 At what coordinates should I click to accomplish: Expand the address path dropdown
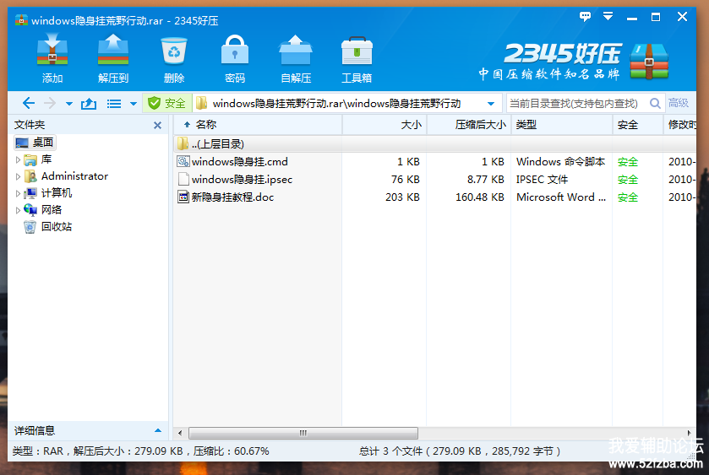point(490,104)
